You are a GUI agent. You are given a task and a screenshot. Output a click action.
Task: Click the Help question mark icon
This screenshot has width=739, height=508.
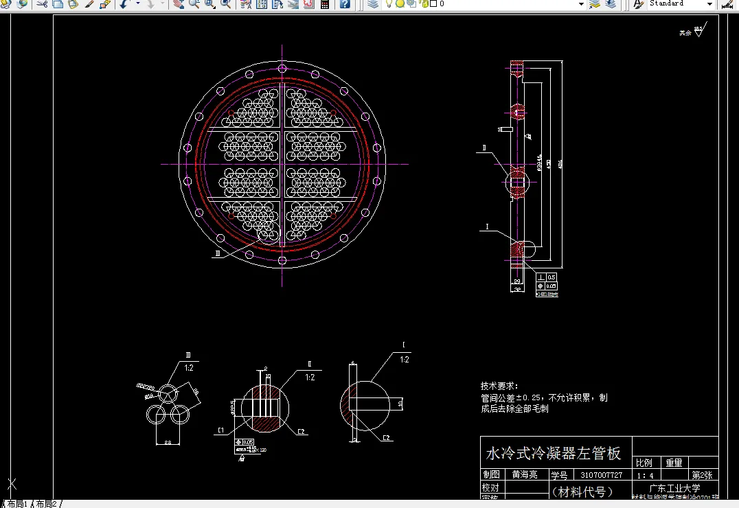(x=345, y=4)
